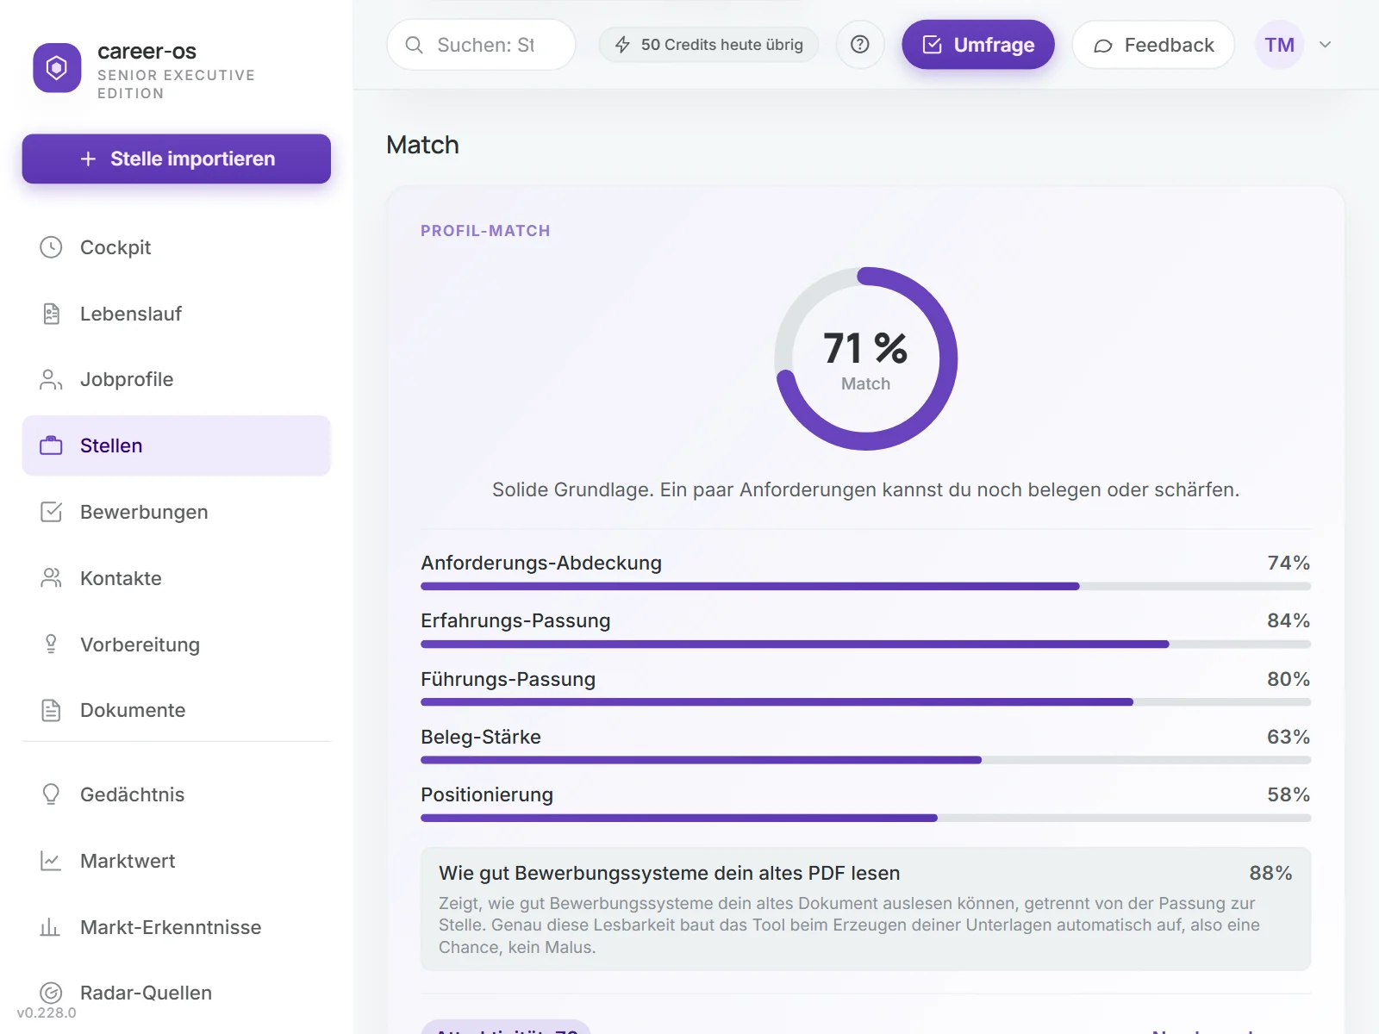Click the Jobprofile person icon

(51, 379)
